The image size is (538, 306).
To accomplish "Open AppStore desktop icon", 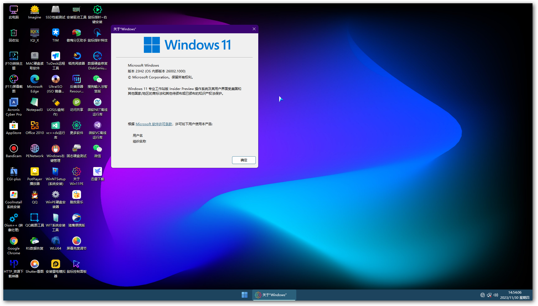I will click(14, 128).
